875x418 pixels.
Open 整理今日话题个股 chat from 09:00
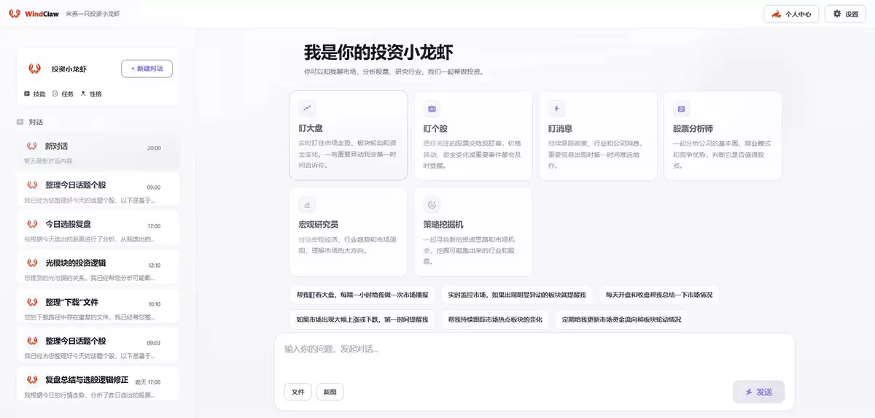coord(98,192)
